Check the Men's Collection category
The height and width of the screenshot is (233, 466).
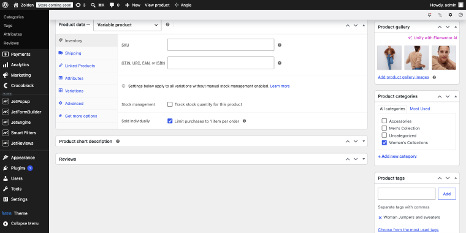pos(384,128)
